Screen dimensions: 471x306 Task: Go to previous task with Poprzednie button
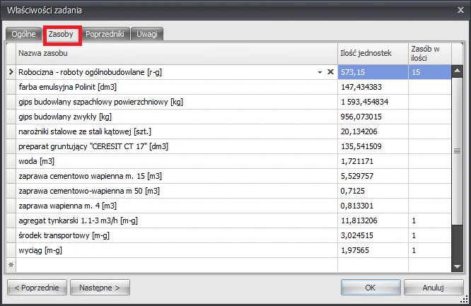pyautogui.click(x=37, y=288)
